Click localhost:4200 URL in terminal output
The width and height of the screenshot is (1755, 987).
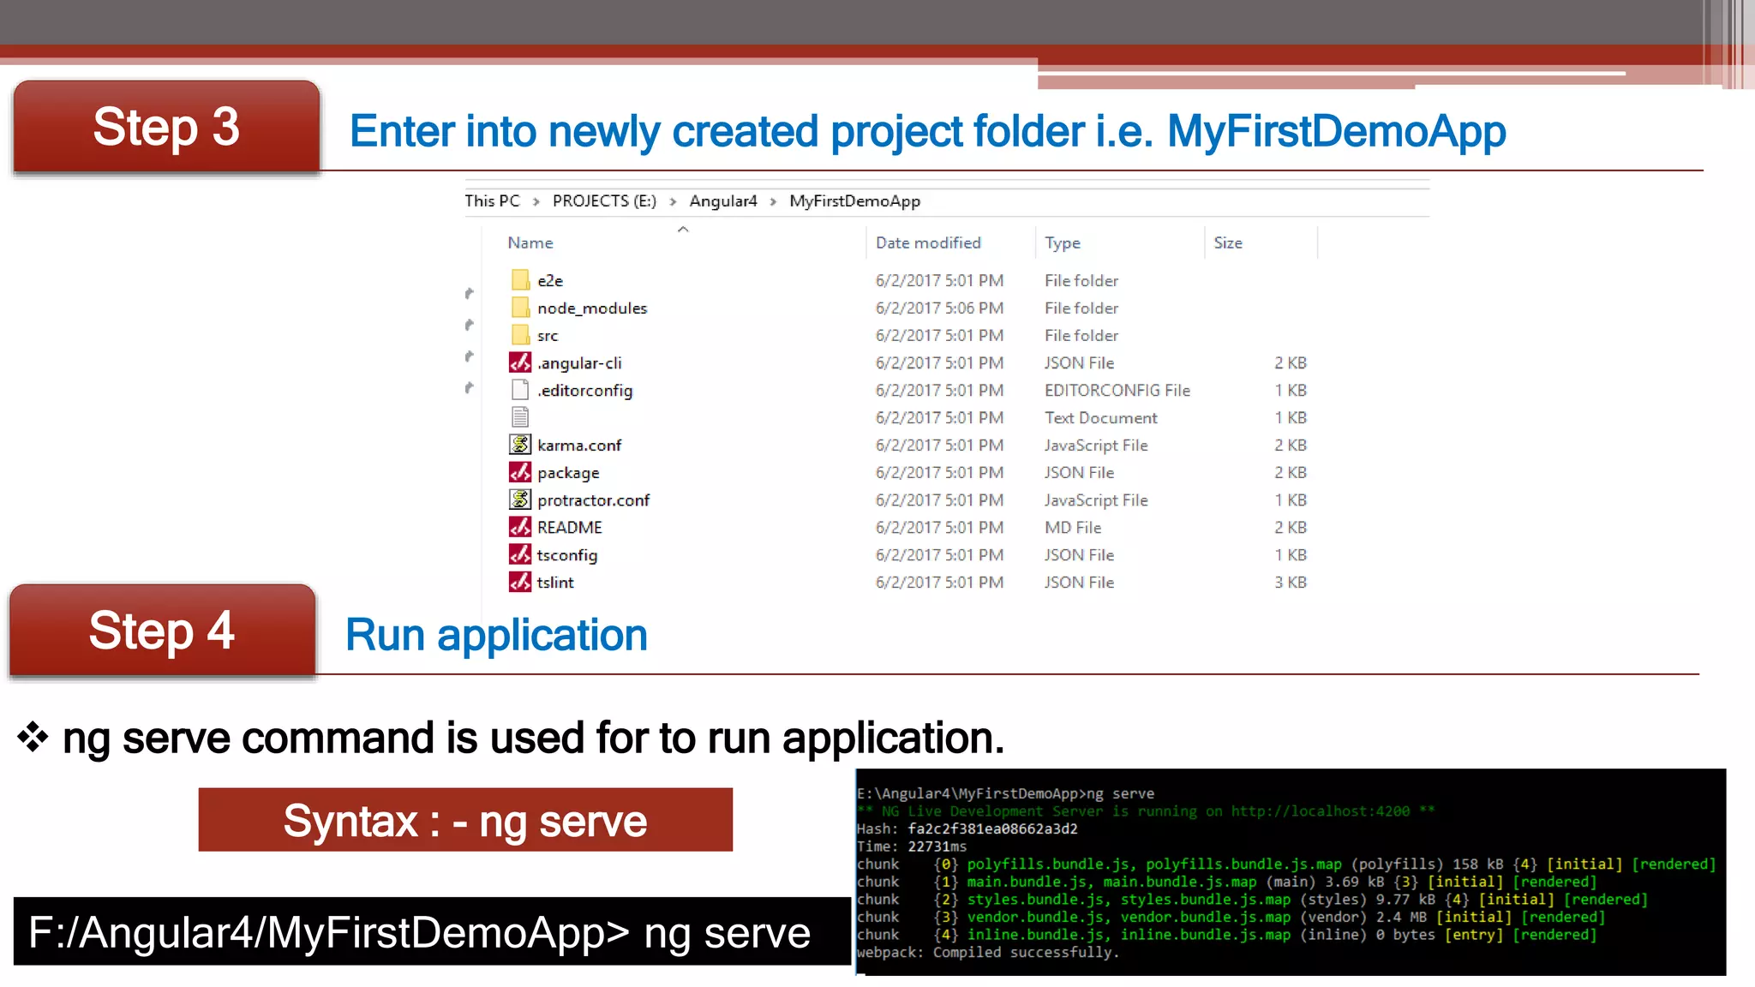1320,811
